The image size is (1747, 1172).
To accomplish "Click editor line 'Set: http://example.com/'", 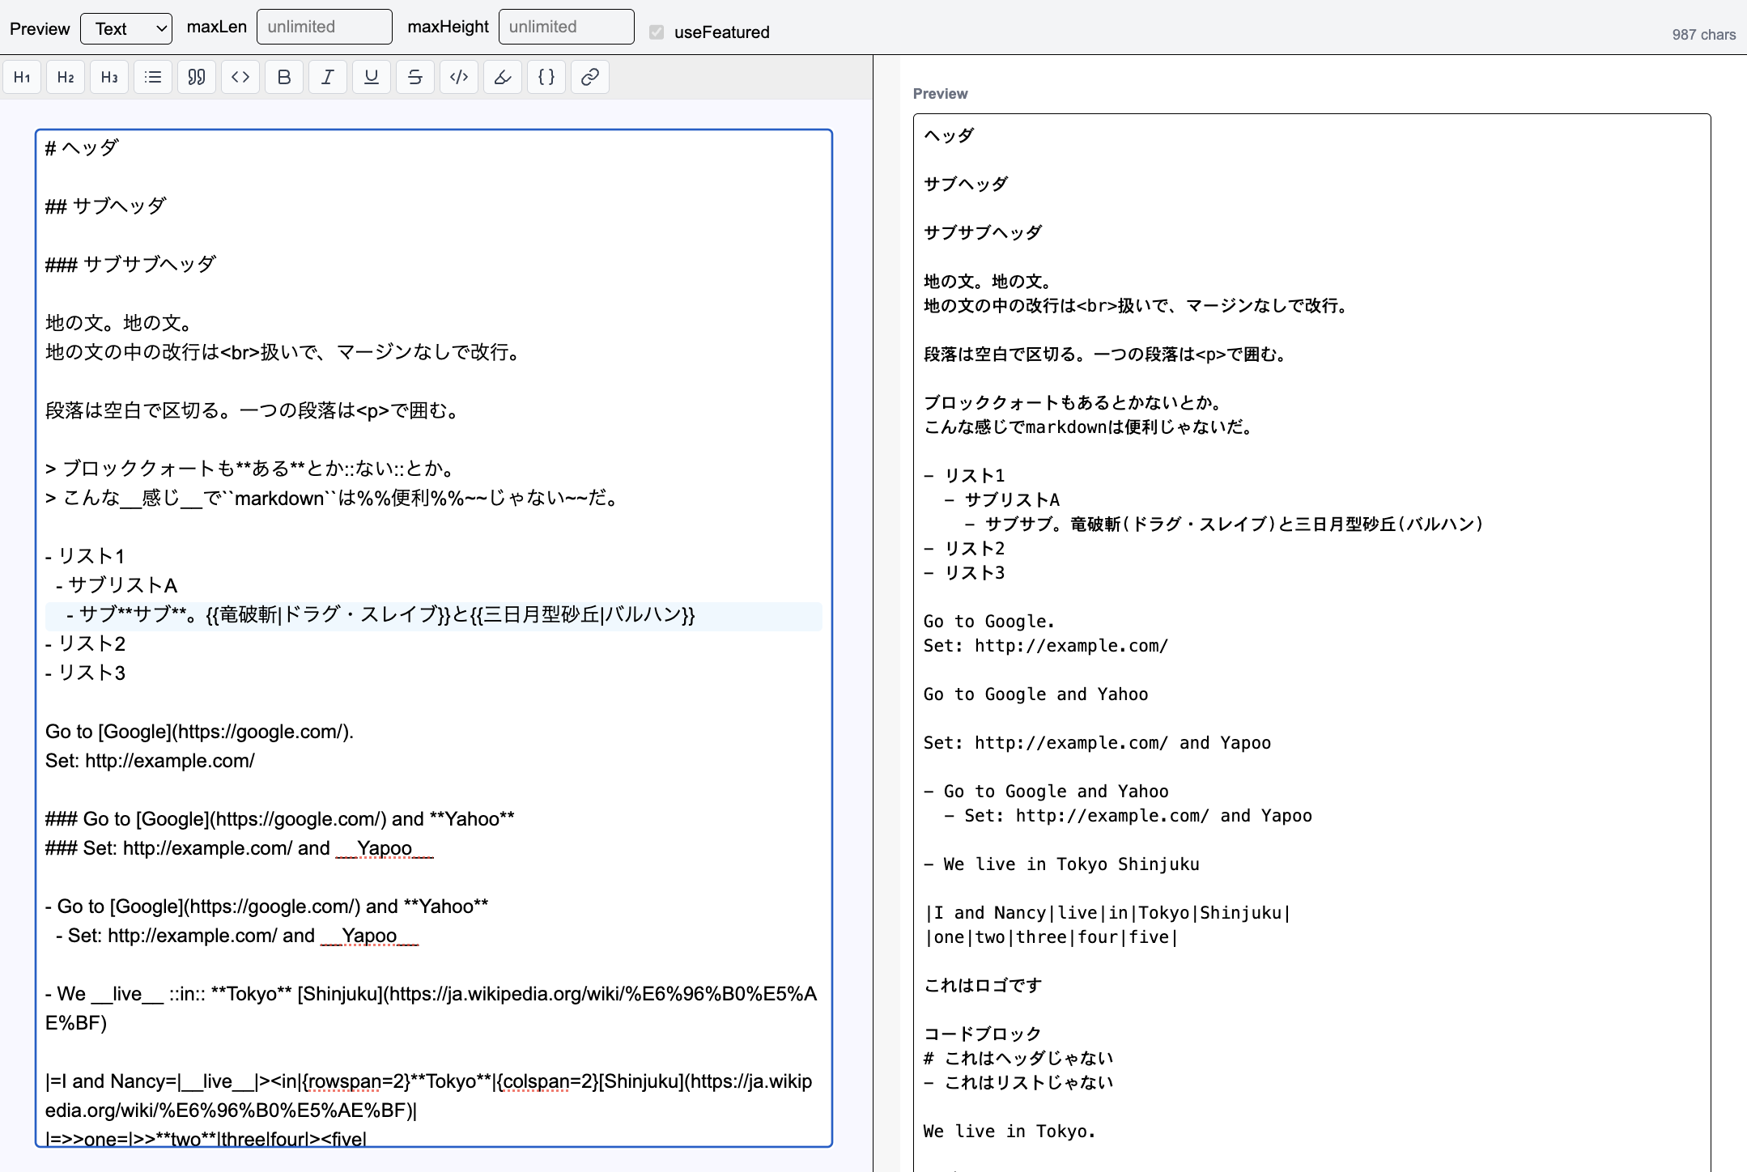I will coord(150,761).
